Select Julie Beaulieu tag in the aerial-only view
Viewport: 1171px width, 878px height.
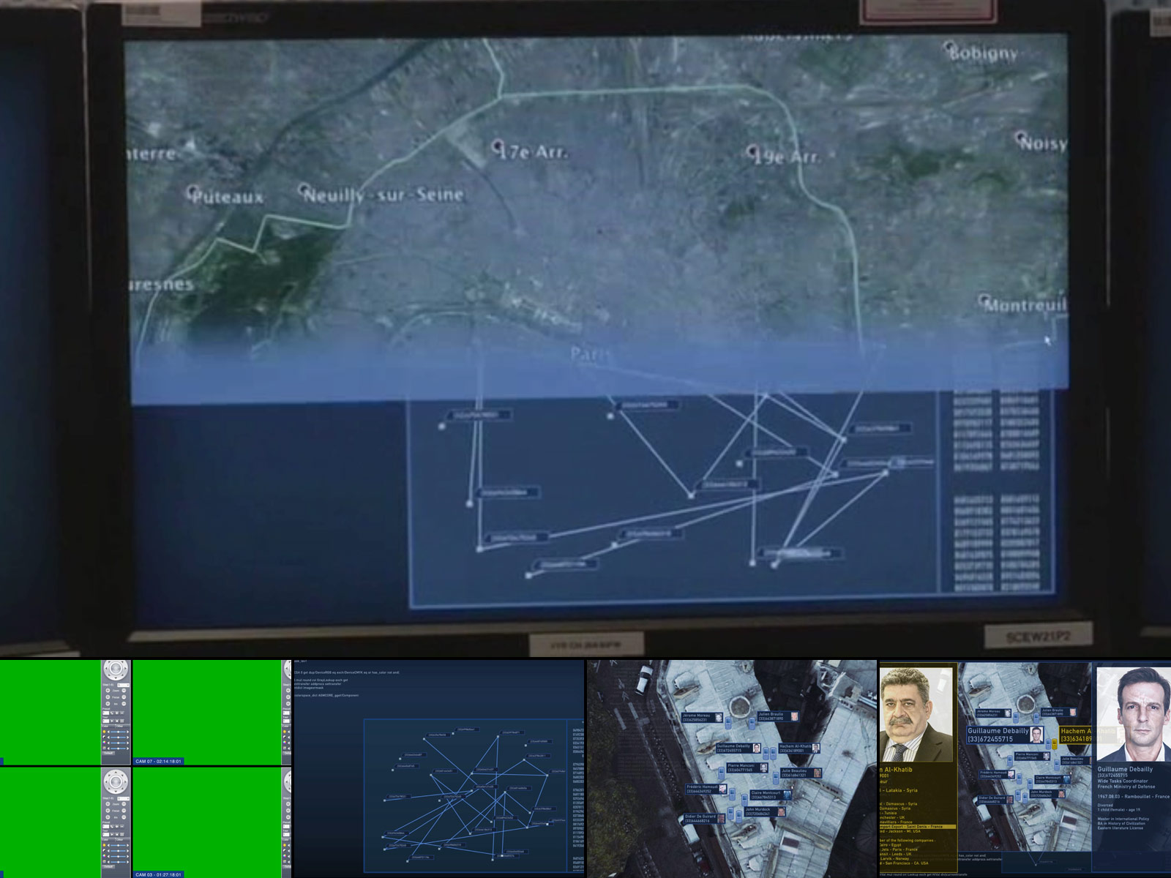(x=801, y=773)
